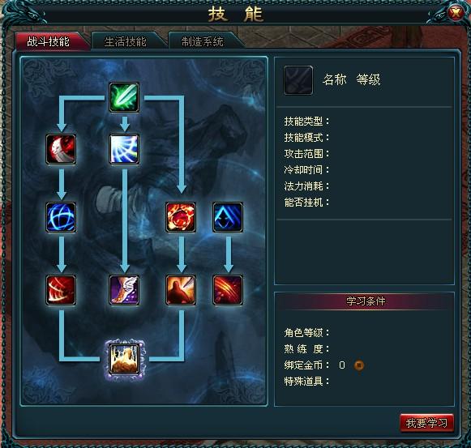471x448 pixels.
Task: Click the empty skill preview slot
Action: 298,80
